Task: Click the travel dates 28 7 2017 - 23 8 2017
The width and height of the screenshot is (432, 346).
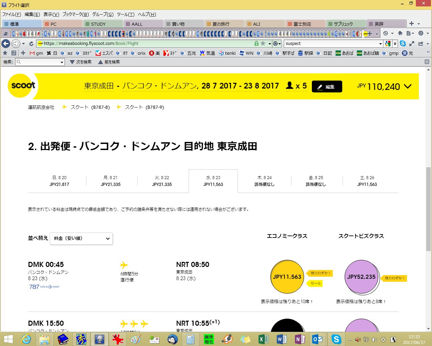Action: [x=240, y=86]
